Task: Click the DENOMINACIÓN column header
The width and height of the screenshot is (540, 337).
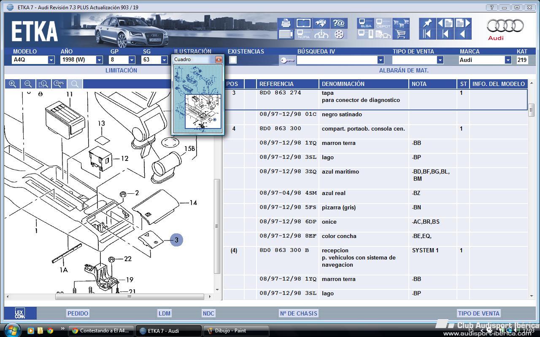Action: pyautogui.click(x=364, y=84)
